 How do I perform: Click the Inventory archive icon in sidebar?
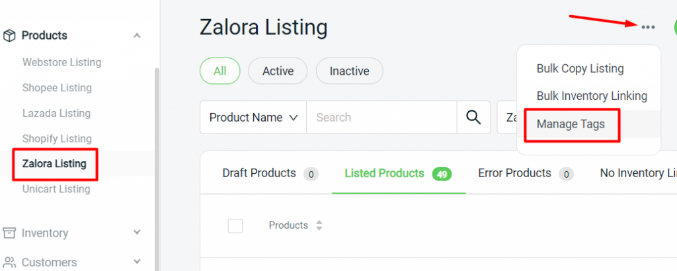(9, 233)
